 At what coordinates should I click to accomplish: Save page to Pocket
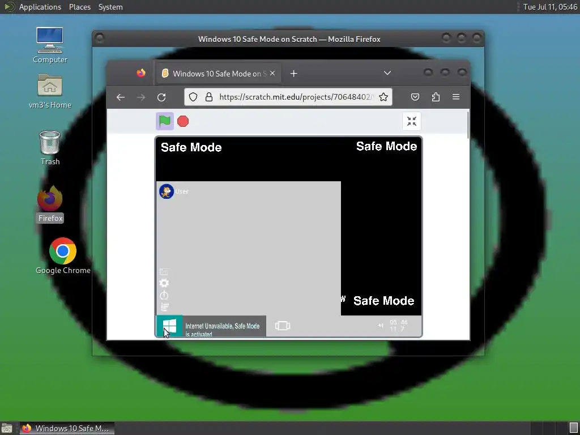point(415,97)
